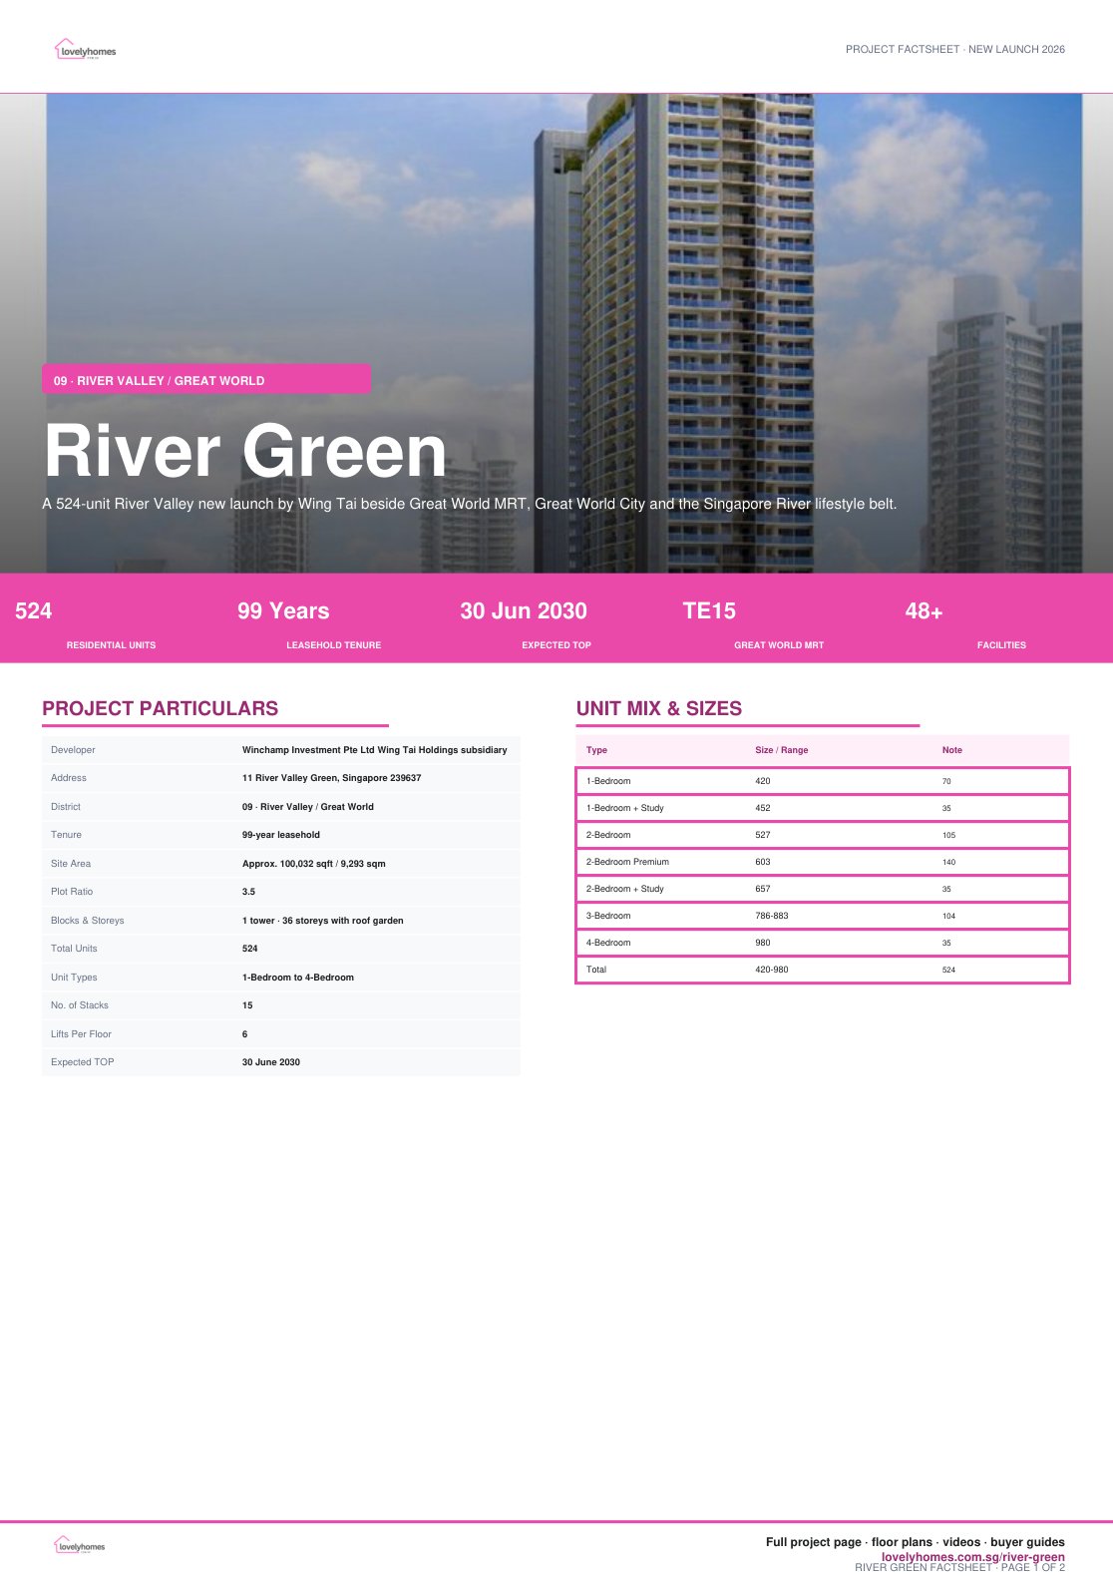Click the Note column header
Image resolution: width=1113 pixels, height=1576 pixels.
[951, 750]
